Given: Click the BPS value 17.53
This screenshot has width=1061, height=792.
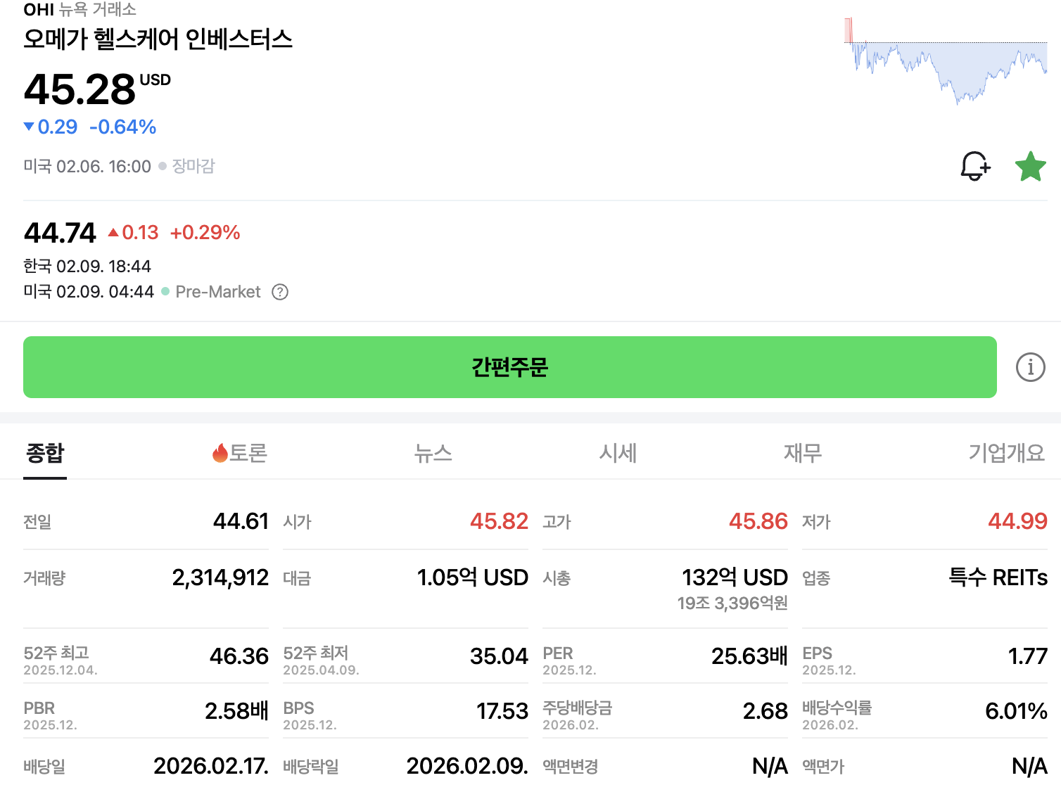Looking at the screenshot, I should tap(502, 711).
